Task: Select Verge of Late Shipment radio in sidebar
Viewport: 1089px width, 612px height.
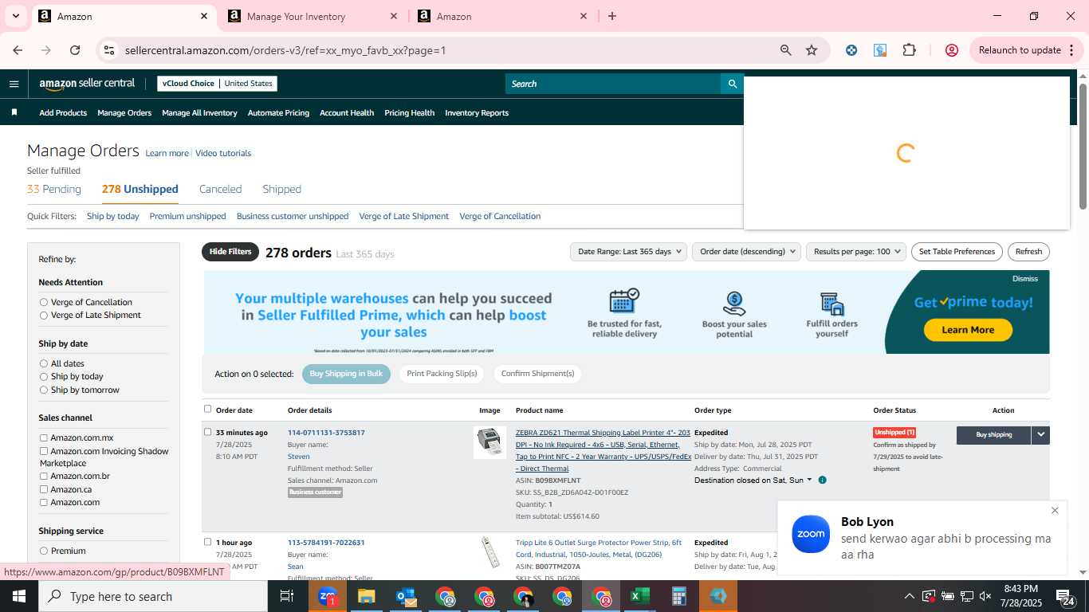Action: click(44, 315)
